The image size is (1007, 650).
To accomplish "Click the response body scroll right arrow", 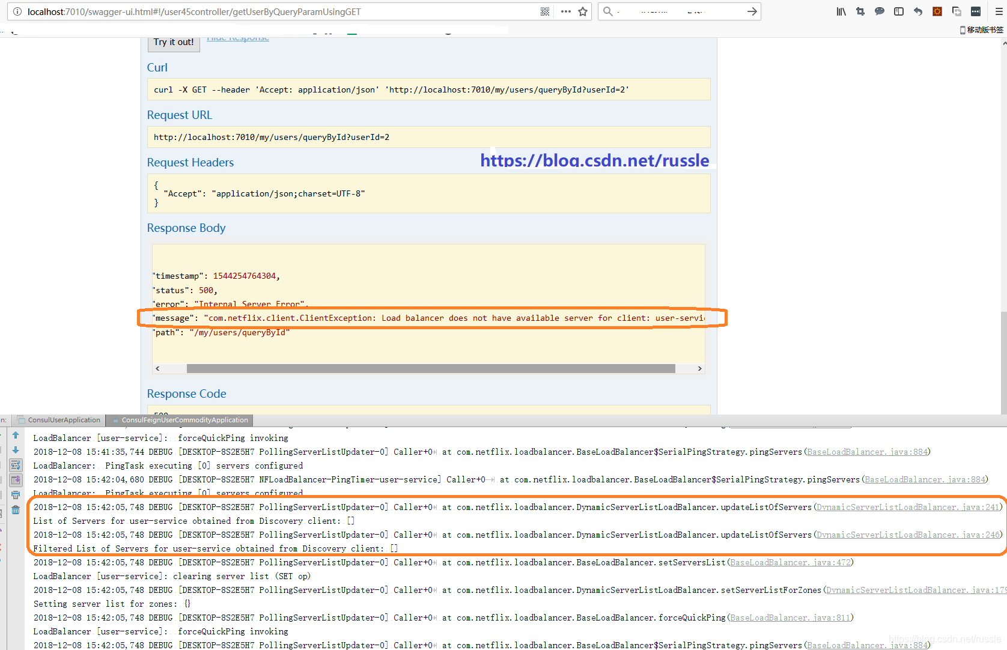I will [x=699, y=368].
